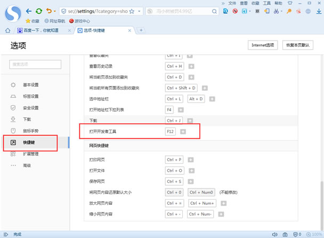Open 鼠标手势 in the sidebar

pyautogui.click(x=30, y=131)
